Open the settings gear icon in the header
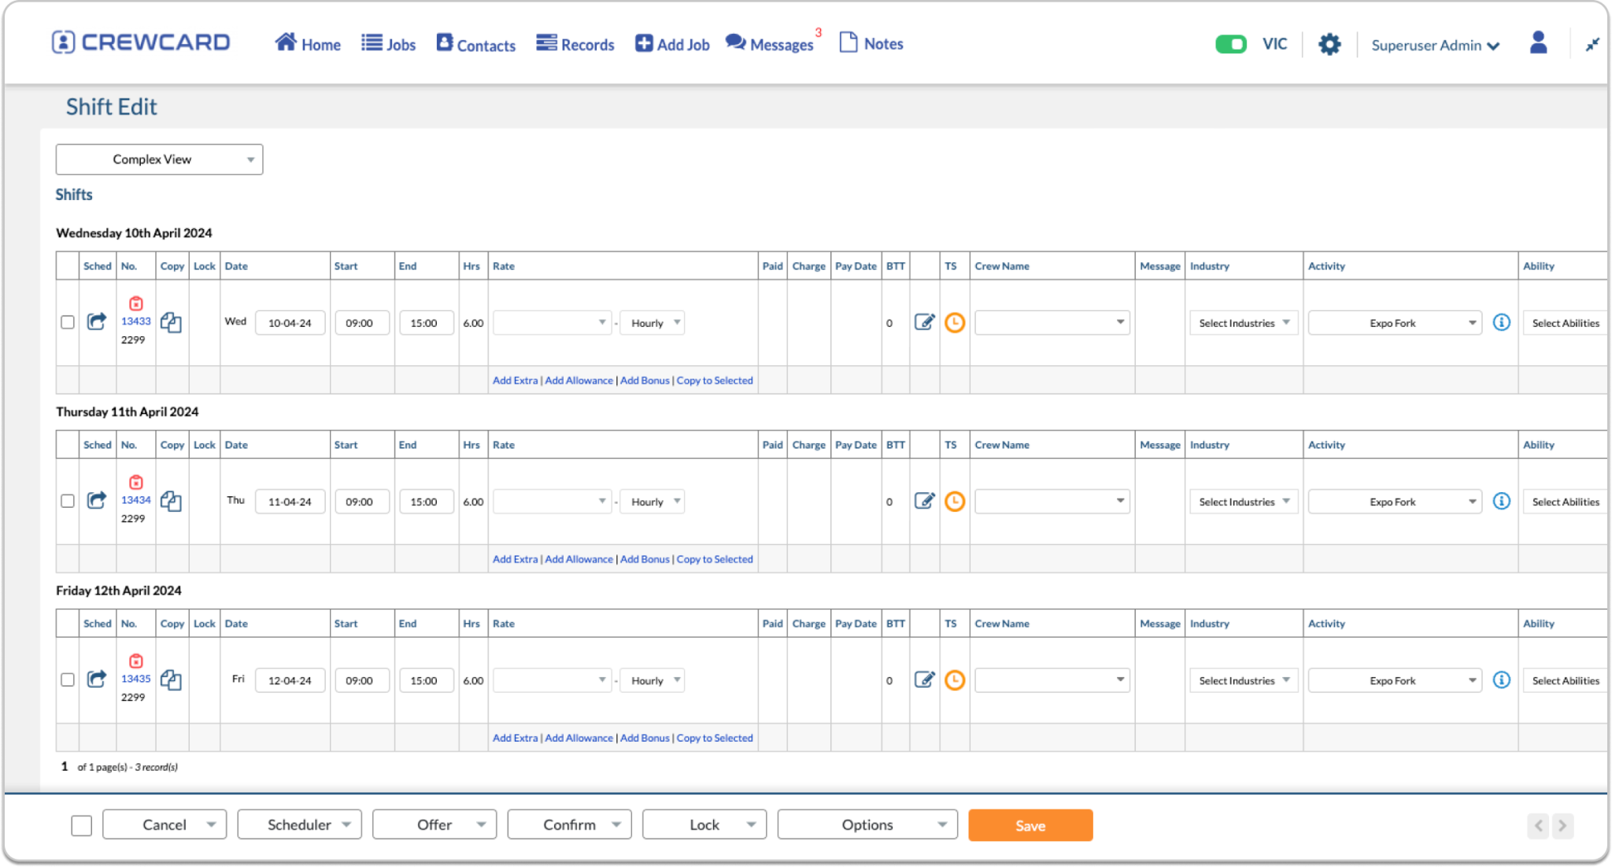The width and height of the screenshot is (1612, 867). point(1330,44)
